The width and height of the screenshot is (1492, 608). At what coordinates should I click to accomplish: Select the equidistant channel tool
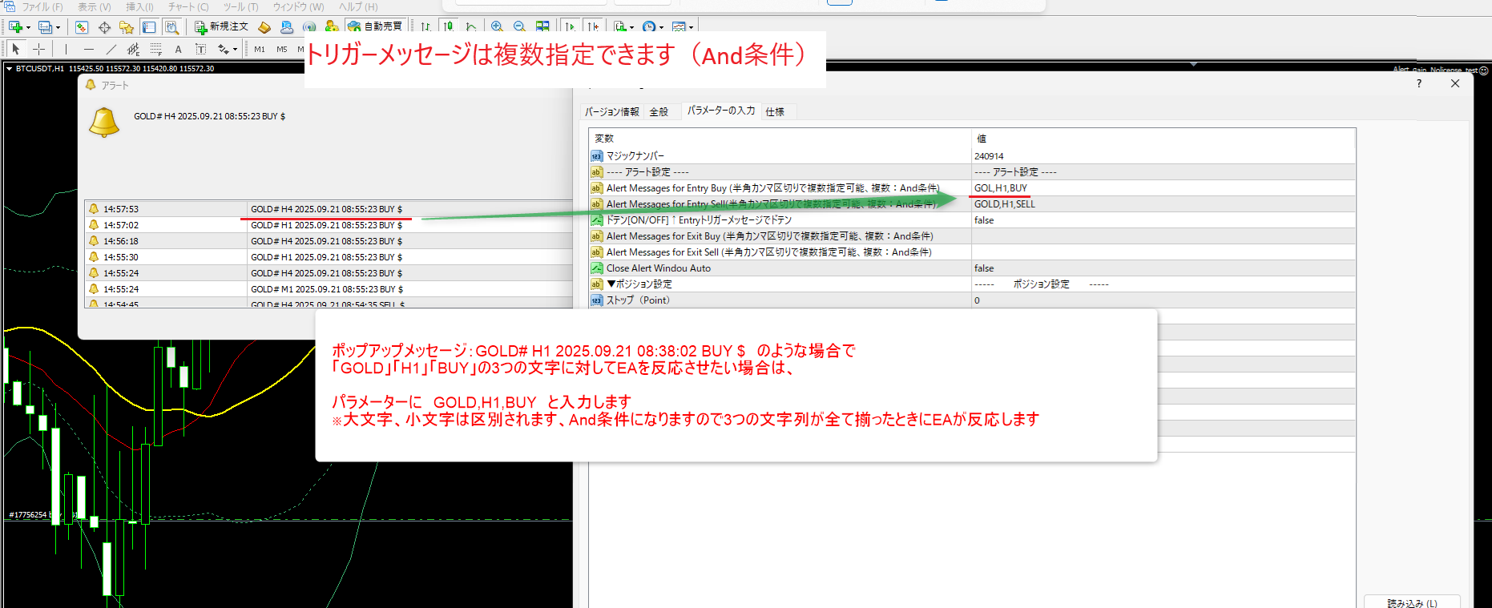coord(133,50)
